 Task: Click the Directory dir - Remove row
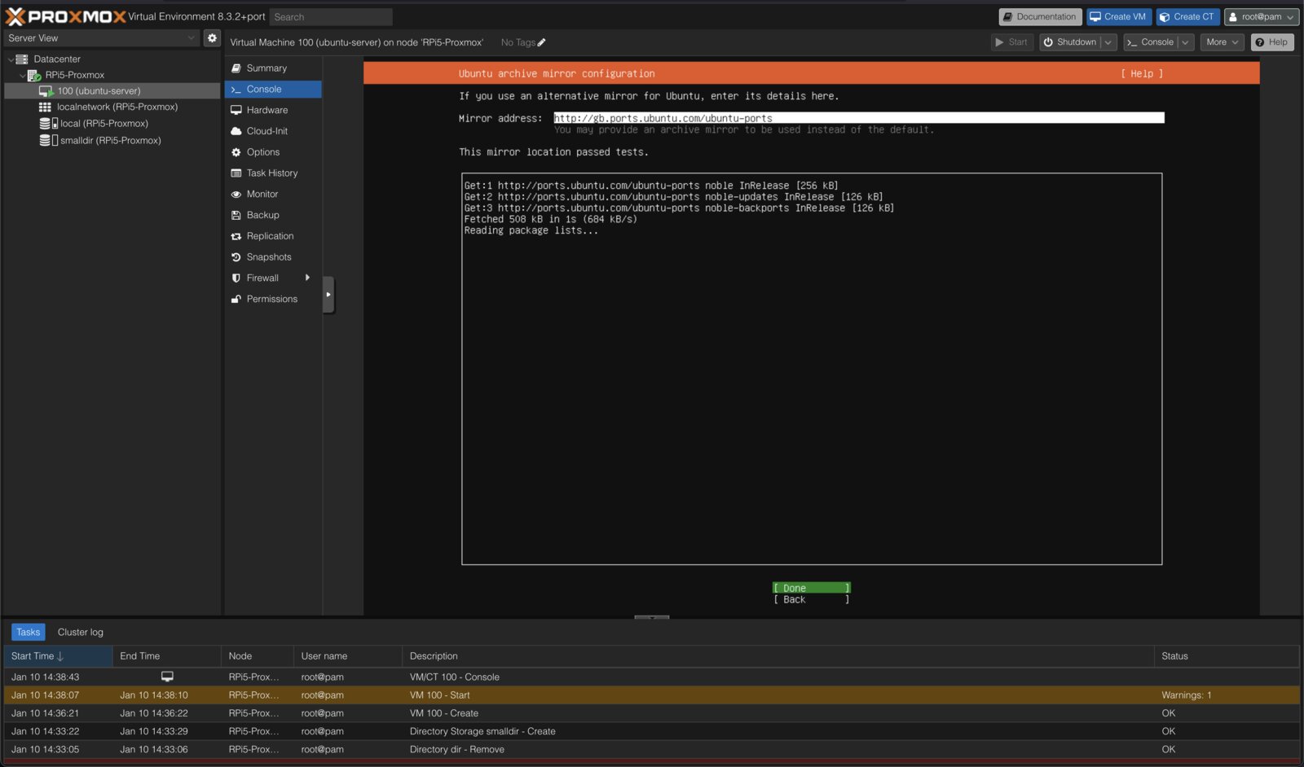651,749
